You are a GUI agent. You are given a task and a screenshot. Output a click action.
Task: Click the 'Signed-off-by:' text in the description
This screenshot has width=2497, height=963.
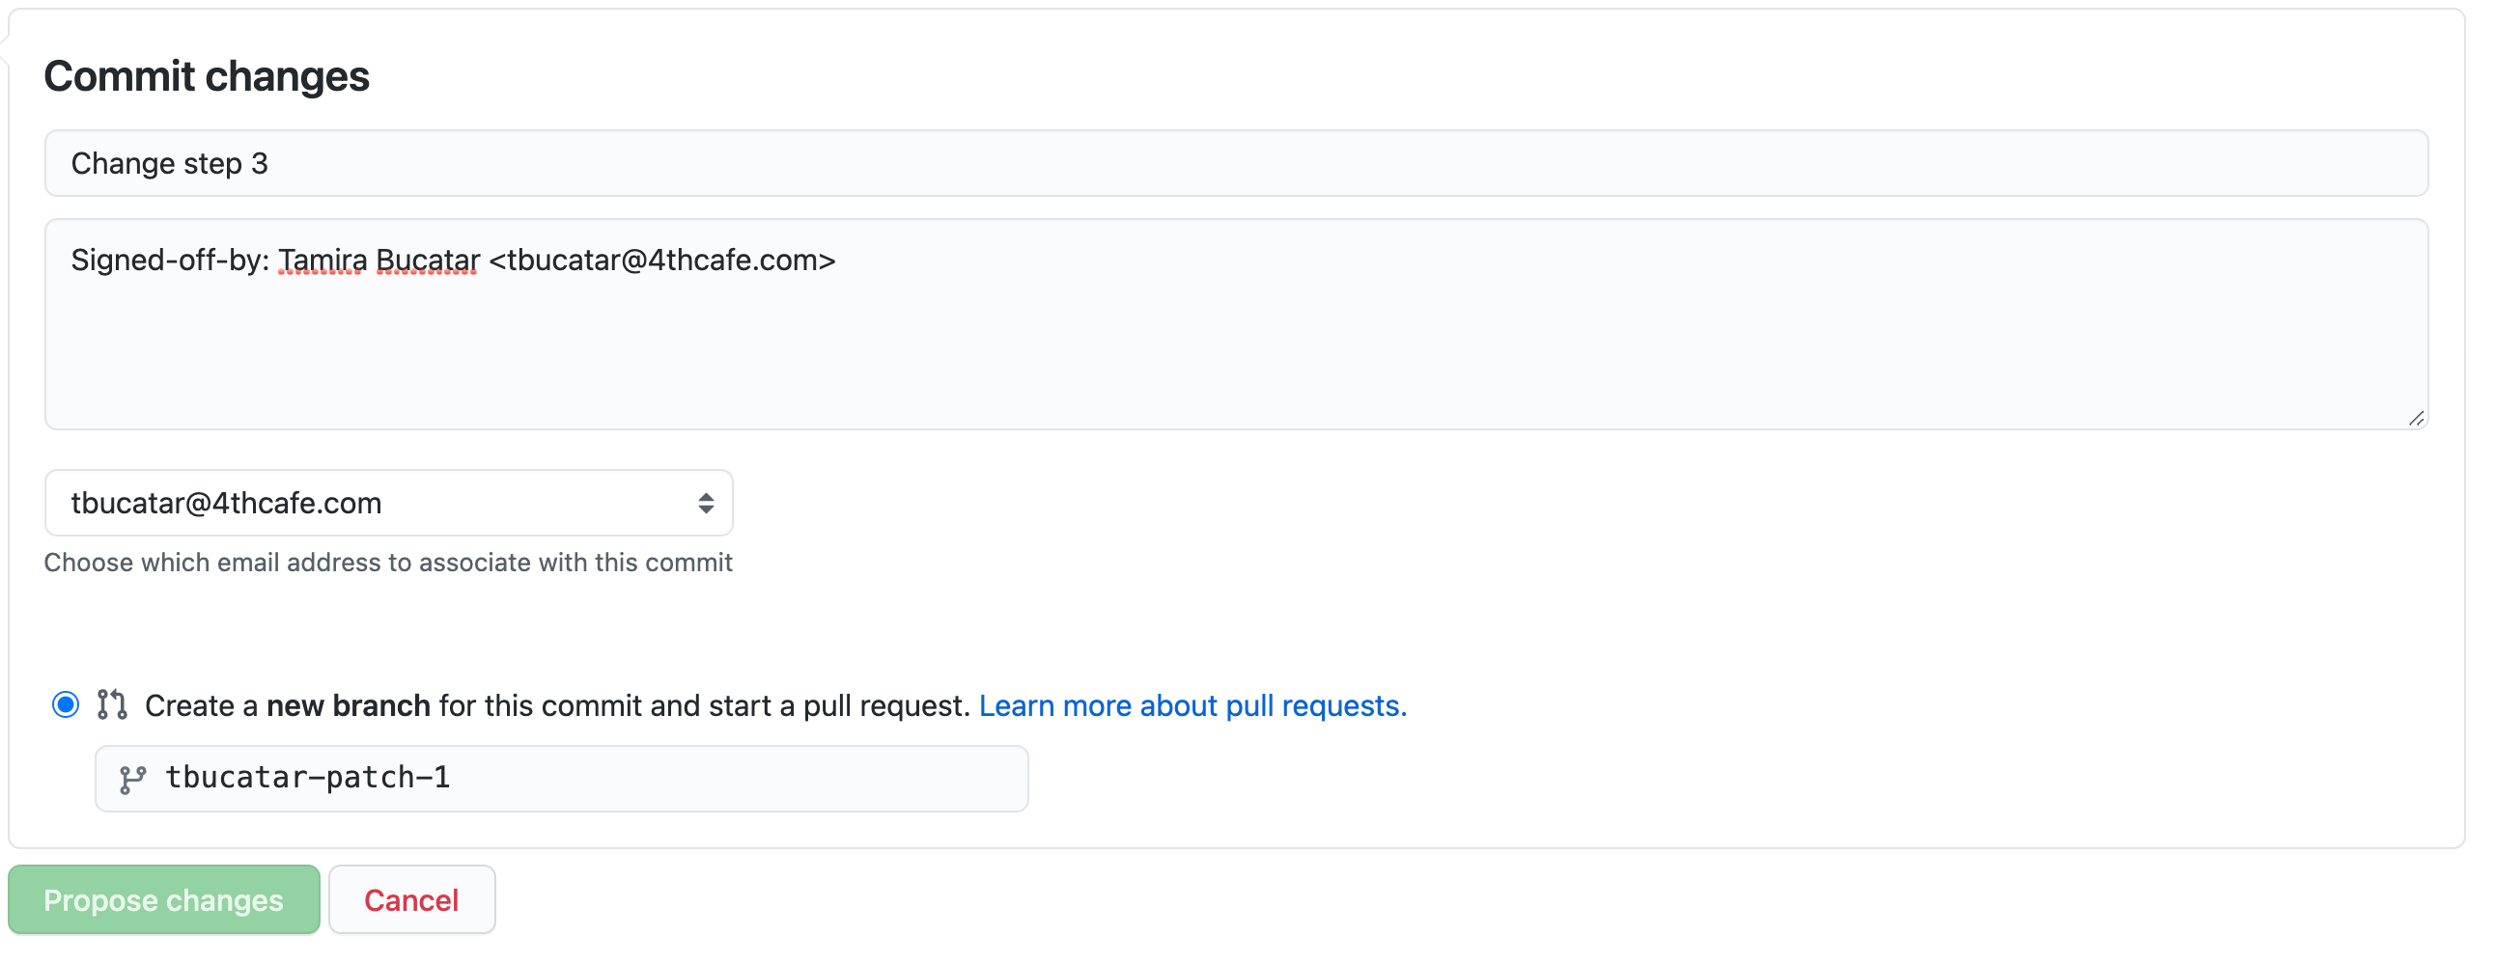(x=170, y=261)
